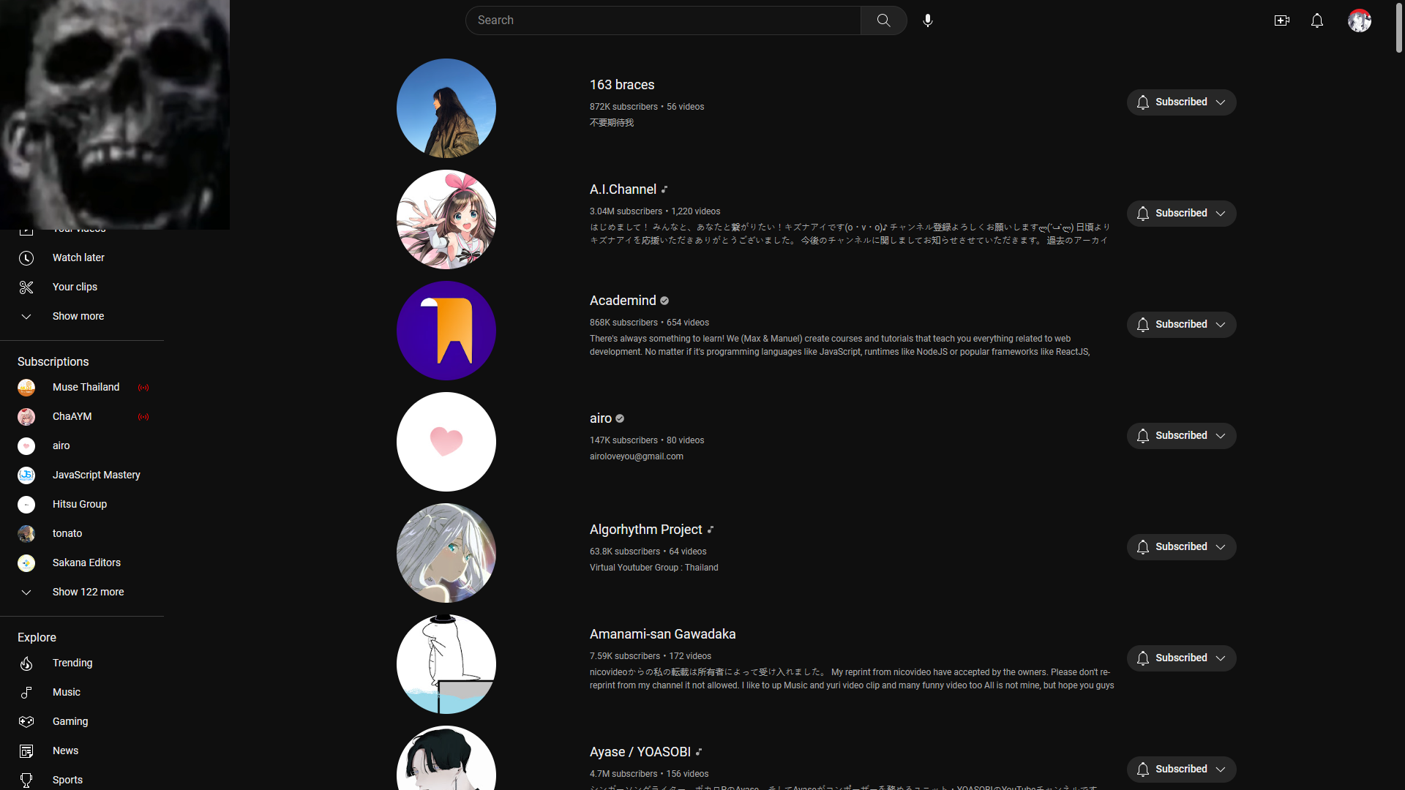Expand Show 122 more subscriptions
Viewport: 1405px width, 790px height.
click(88, 592)
